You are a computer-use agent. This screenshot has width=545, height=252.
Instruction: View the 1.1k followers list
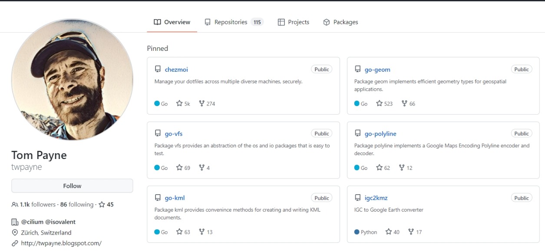pyautogui.click(x=38, y=204)
